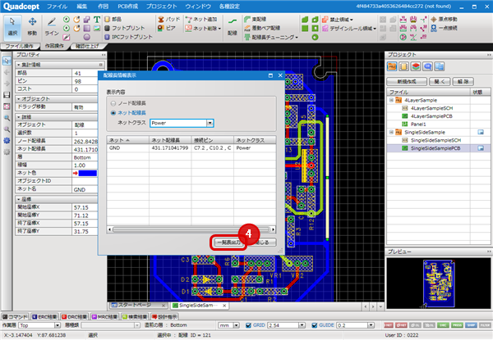
Task: Place a 部品 component
Action: coord(113,20)
